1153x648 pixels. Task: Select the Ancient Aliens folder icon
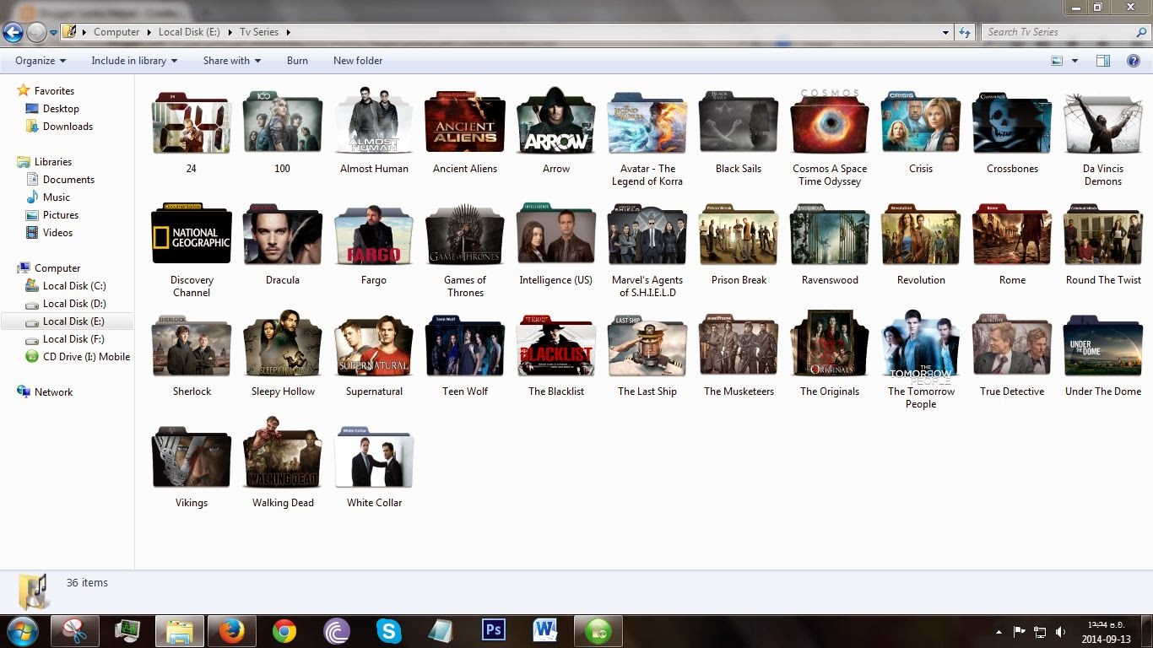(x=465, y=124)
